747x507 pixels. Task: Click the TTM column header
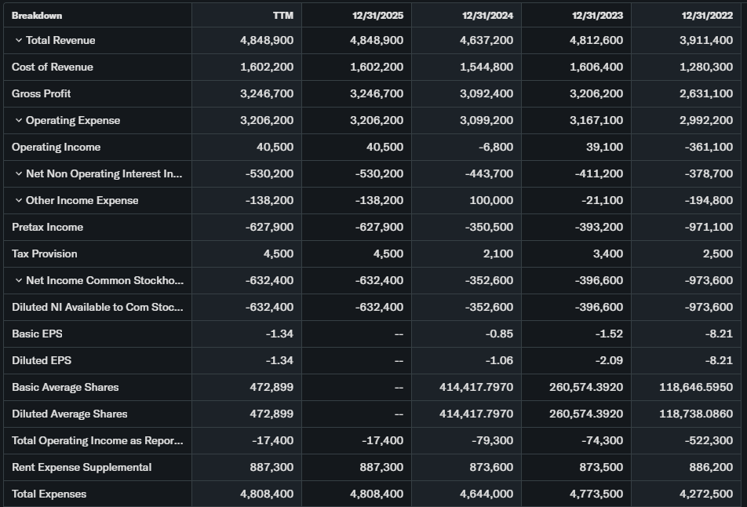point(282,16)
